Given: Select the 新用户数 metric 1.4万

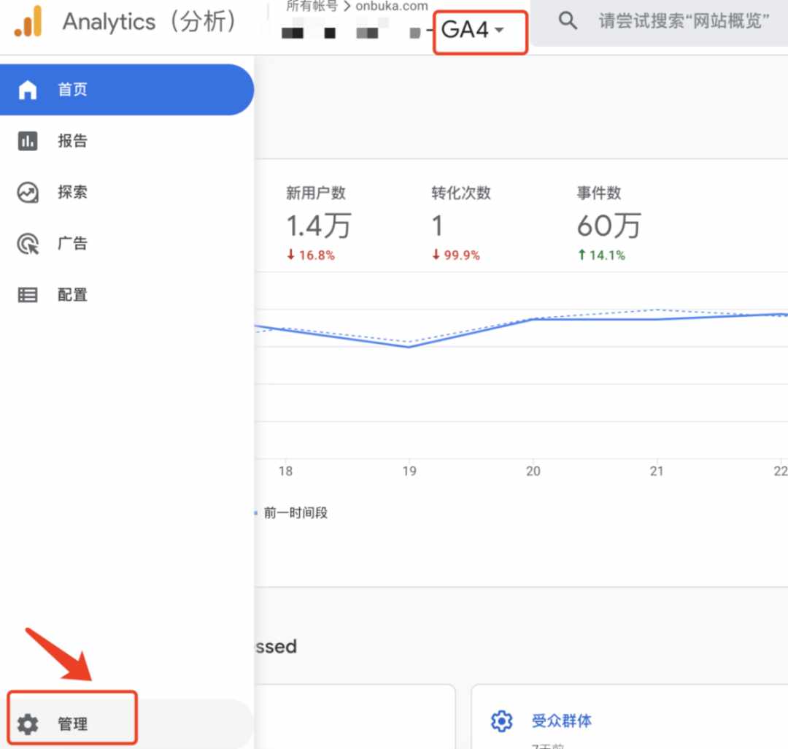Looking at the screenshot, I should point(319,223).
